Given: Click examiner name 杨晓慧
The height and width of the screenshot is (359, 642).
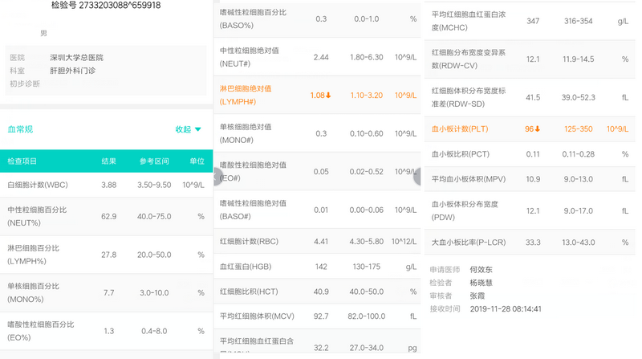Looking at the screenshot, I should pos(481,283).
